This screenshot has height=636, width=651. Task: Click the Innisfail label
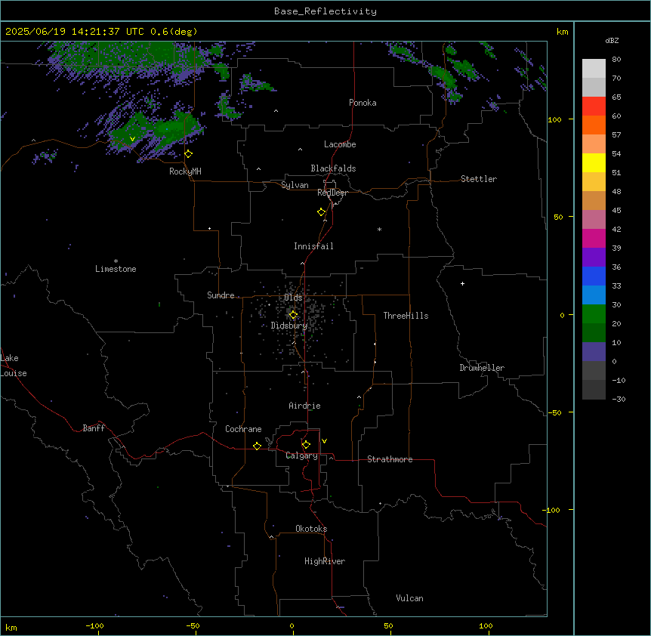(x=313, y=246)
